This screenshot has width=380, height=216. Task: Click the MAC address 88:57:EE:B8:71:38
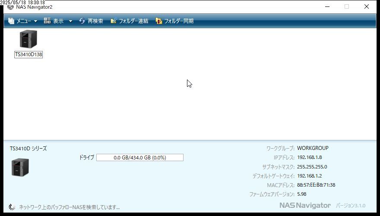click(316, 185)
